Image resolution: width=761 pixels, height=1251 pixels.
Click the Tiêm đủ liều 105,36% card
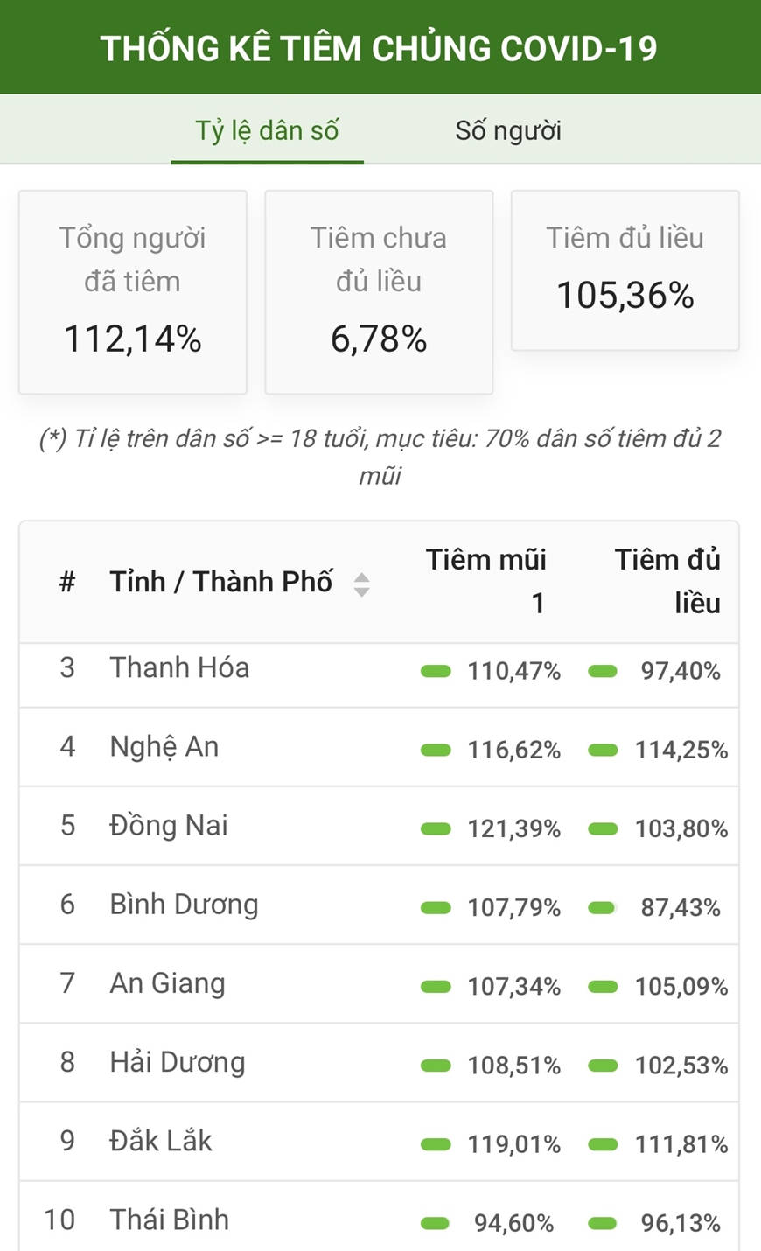(625, 270)
